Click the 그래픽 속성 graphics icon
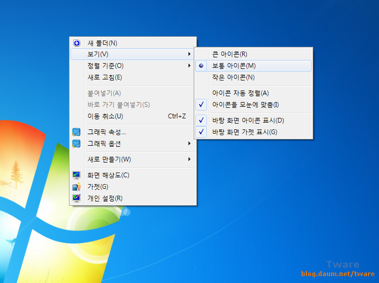 pyautogui.click(x=76, y=132)
